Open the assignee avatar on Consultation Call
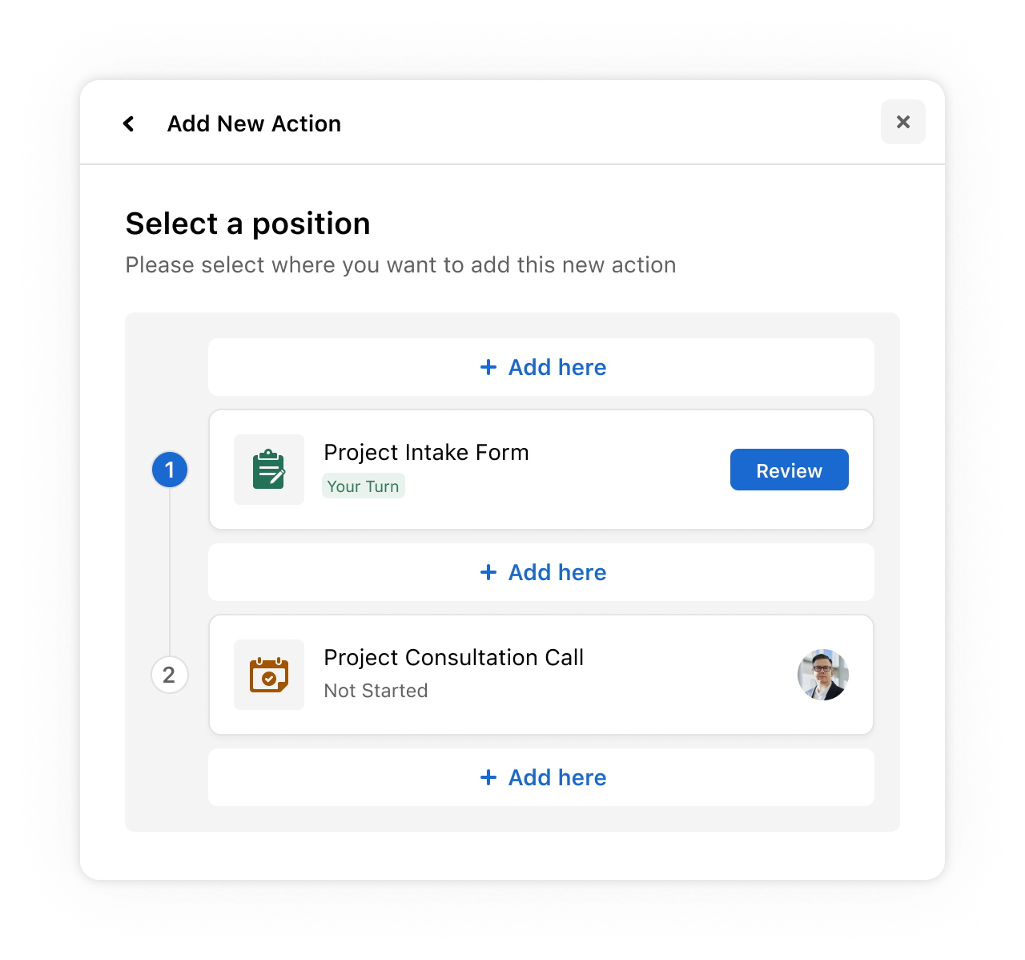Image resolution: width=1025 pixels, height=960 pixels. [x=823, y=675]
